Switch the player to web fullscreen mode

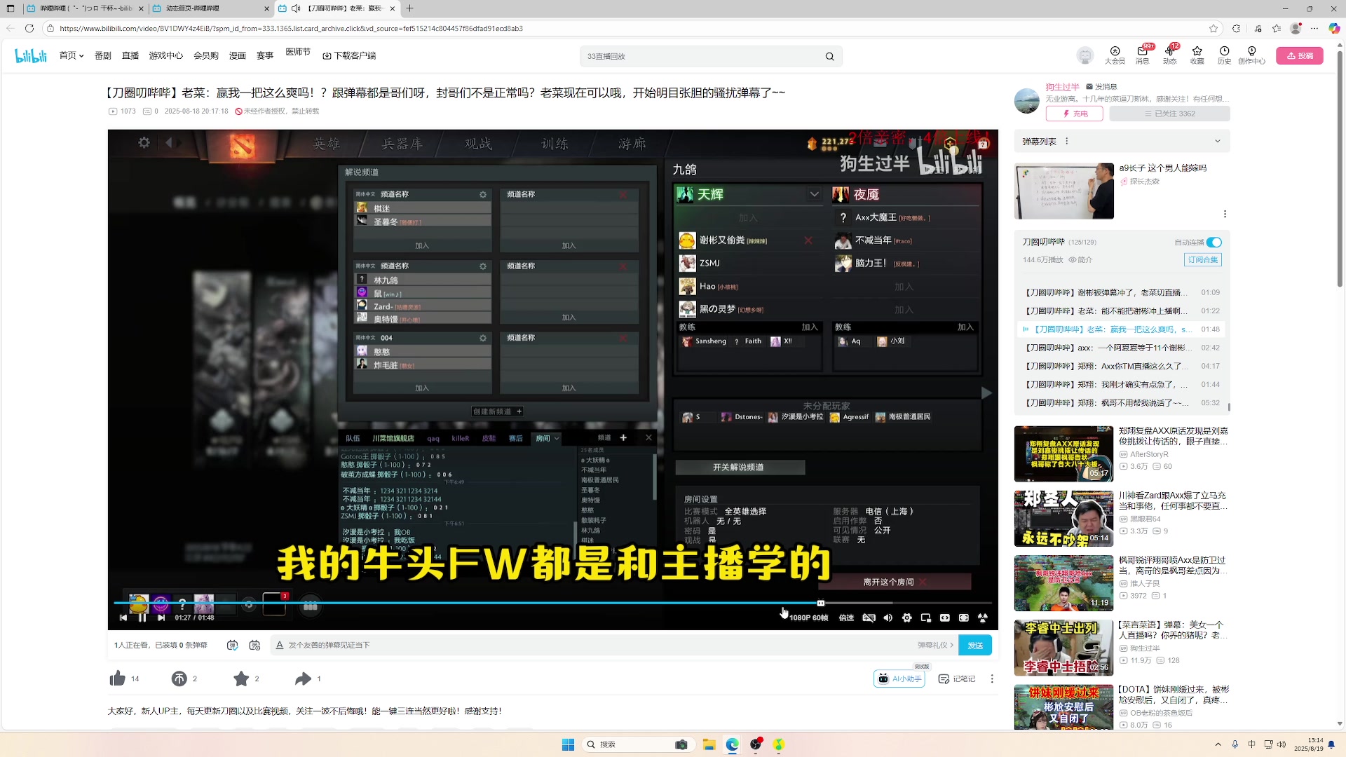click(963, 618)
